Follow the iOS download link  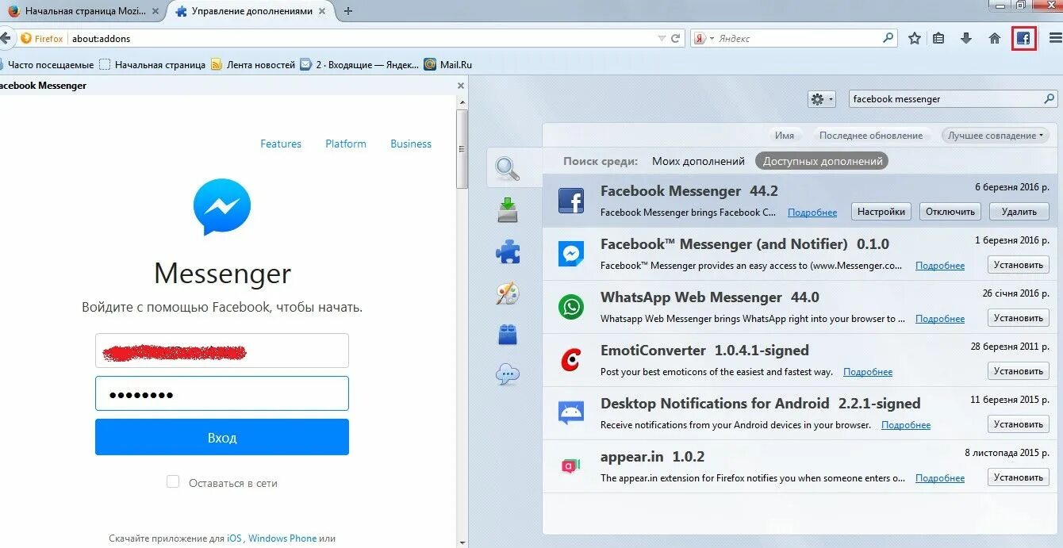(234, 538)
